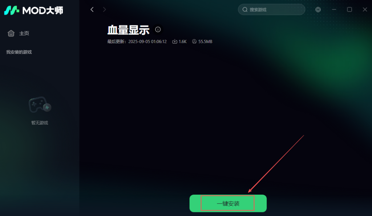Viewport: 372px width, 216px height.
Task: Select the 主页 menu label
Action: click(x=24, y=33)
